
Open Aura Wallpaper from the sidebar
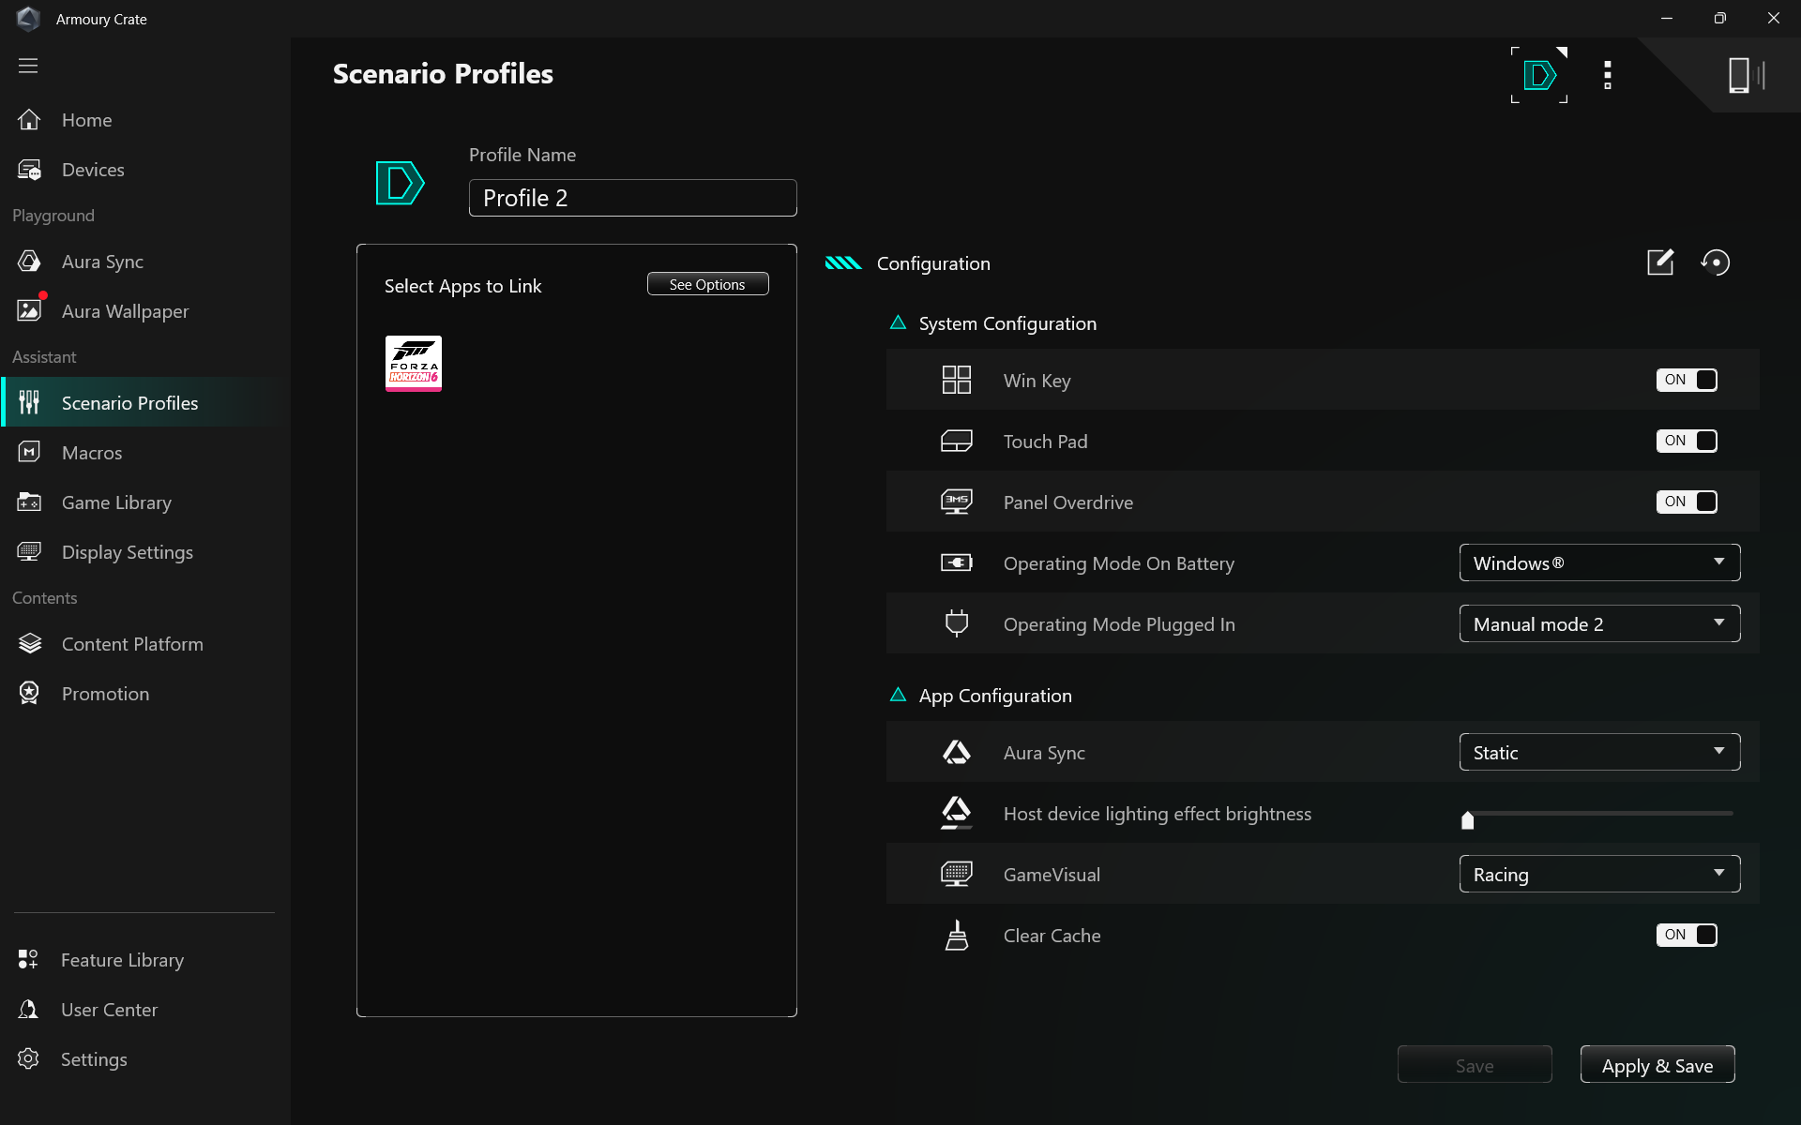(x=144, y=311)
